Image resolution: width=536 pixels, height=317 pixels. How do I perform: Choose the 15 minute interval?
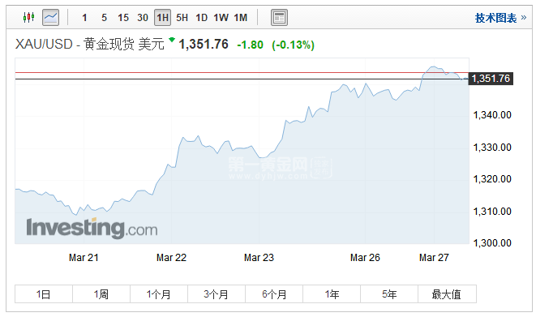point(123,17)
